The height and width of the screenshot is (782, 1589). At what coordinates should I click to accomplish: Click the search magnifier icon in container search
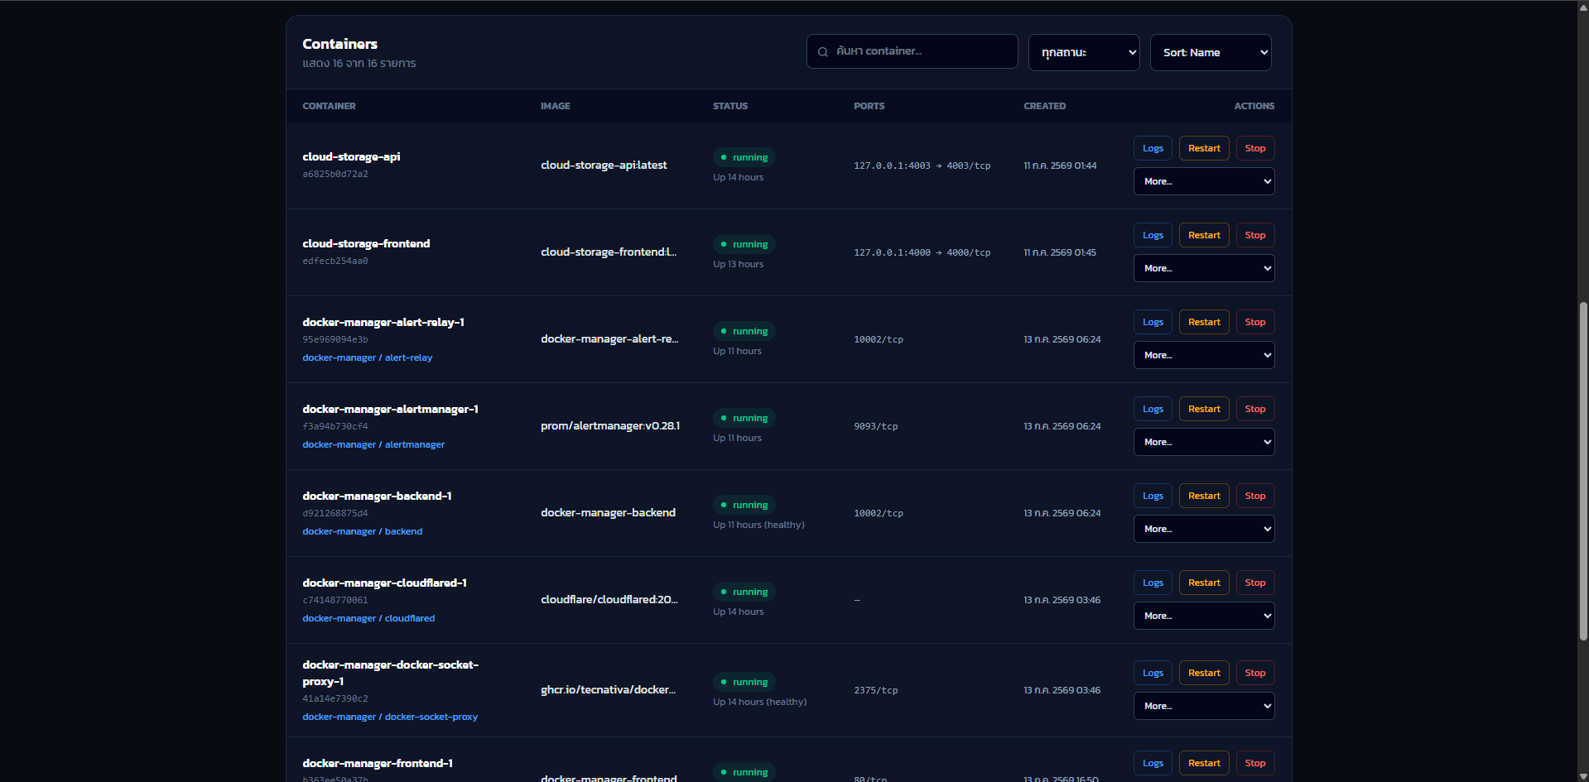pyautogui.click(x=823, y=52)
